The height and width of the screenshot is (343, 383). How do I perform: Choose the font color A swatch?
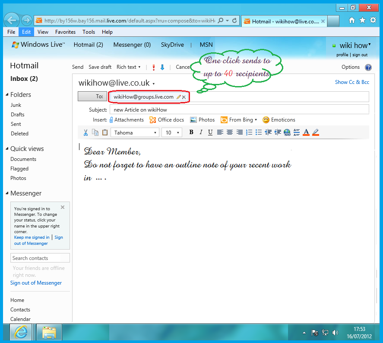coord(306,132)
